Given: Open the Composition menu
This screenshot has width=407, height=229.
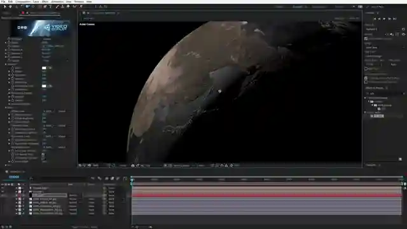Looking at the screenshot, I should click(x=23, y=1).
